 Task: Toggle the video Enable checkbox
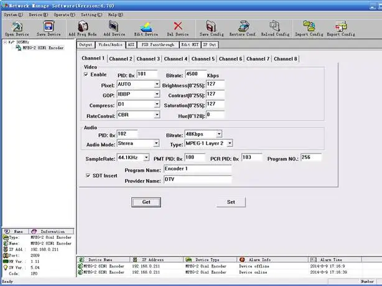pyautogui.click(x=86, y=75)
